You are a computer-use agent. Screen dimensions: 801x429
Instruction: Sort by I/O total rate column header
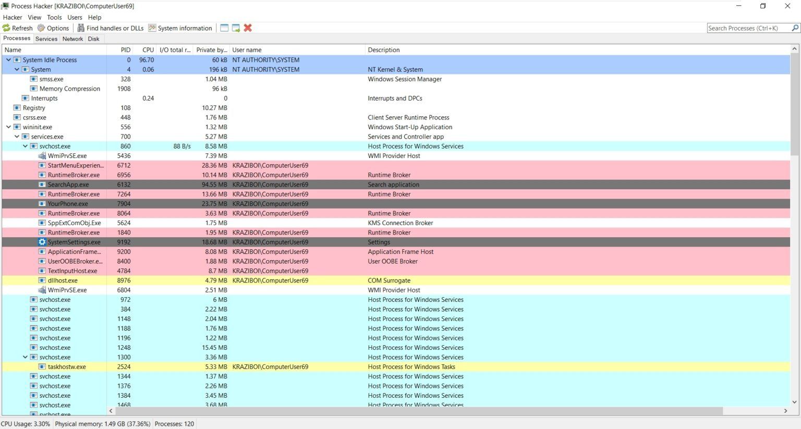tap(175, 50)
